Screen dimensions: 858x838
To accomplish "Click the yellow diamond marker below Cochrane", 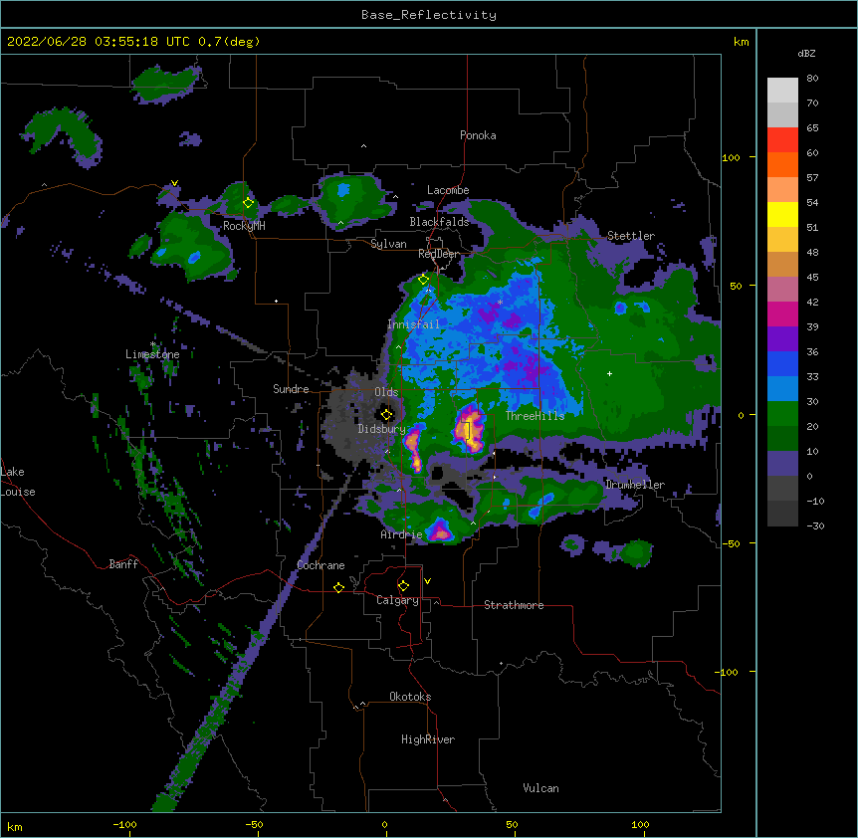I will click(338, 587).
